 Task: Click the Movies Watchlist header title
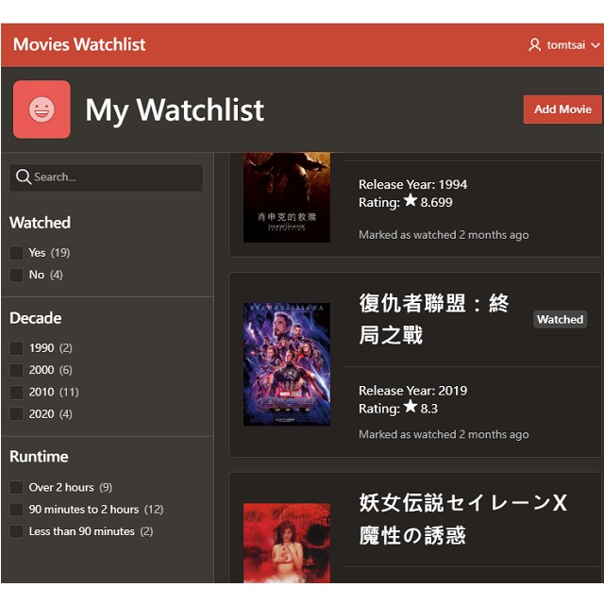[x=79, y=44]
